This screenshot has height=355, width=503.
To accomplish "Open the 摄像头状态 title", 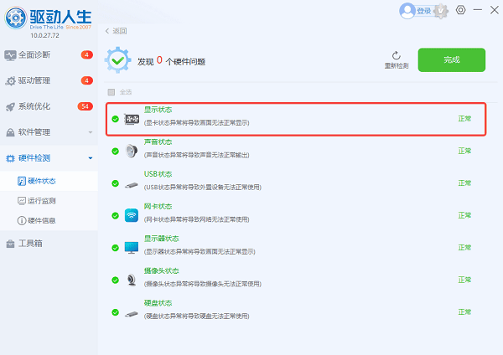I will pyautogui.click(x=161, y=271).
